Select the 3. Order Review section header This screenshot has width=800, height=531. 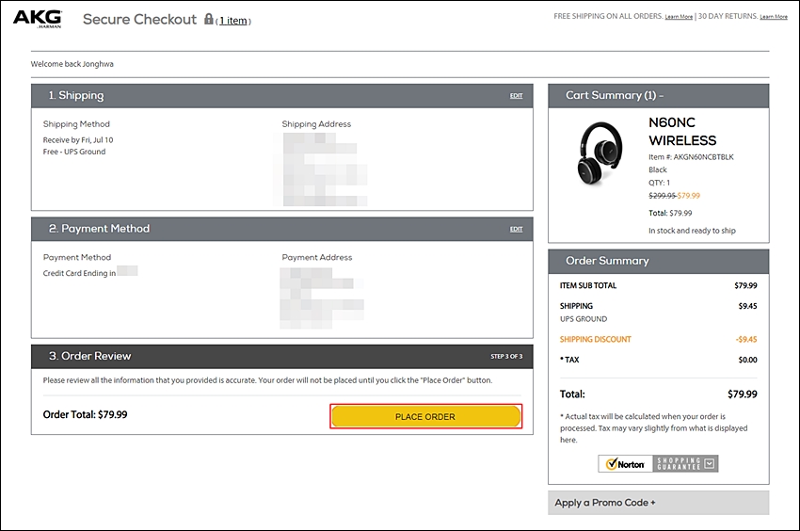pyautogui.click(x=282, y=357)
